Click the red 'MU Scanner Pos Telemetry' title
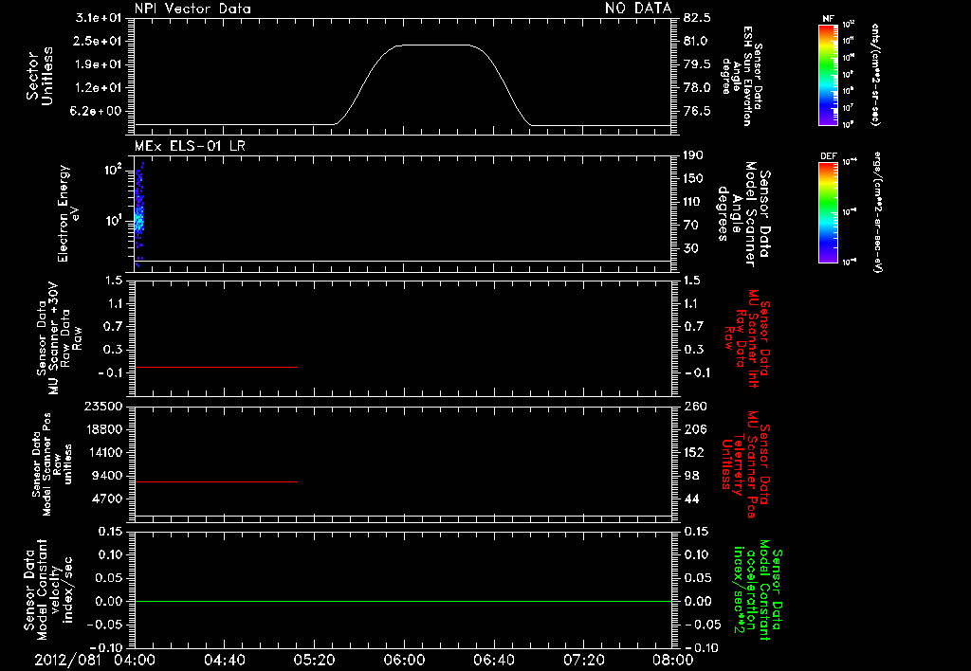The width and height of the screenshot is (971, 671). pos(746,464)
